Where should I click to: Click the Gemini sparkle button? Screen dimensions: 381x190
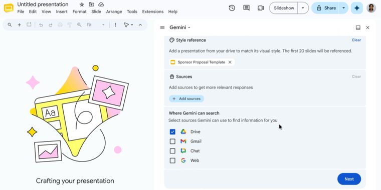point(357,8)
